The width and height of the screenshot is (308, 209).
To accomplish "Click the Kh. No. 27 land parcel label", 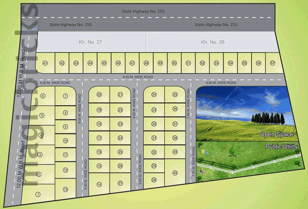I will [x=90, y=42].
